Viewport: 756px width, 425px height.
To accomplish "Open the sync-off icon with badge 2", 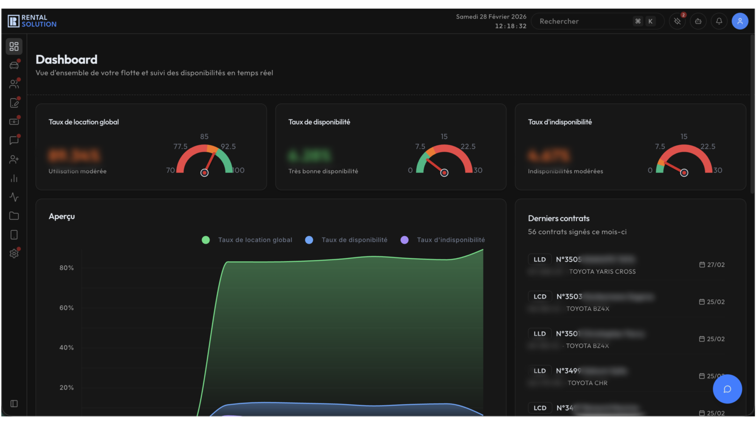I will pyautogui.click(x=677, y=21).
